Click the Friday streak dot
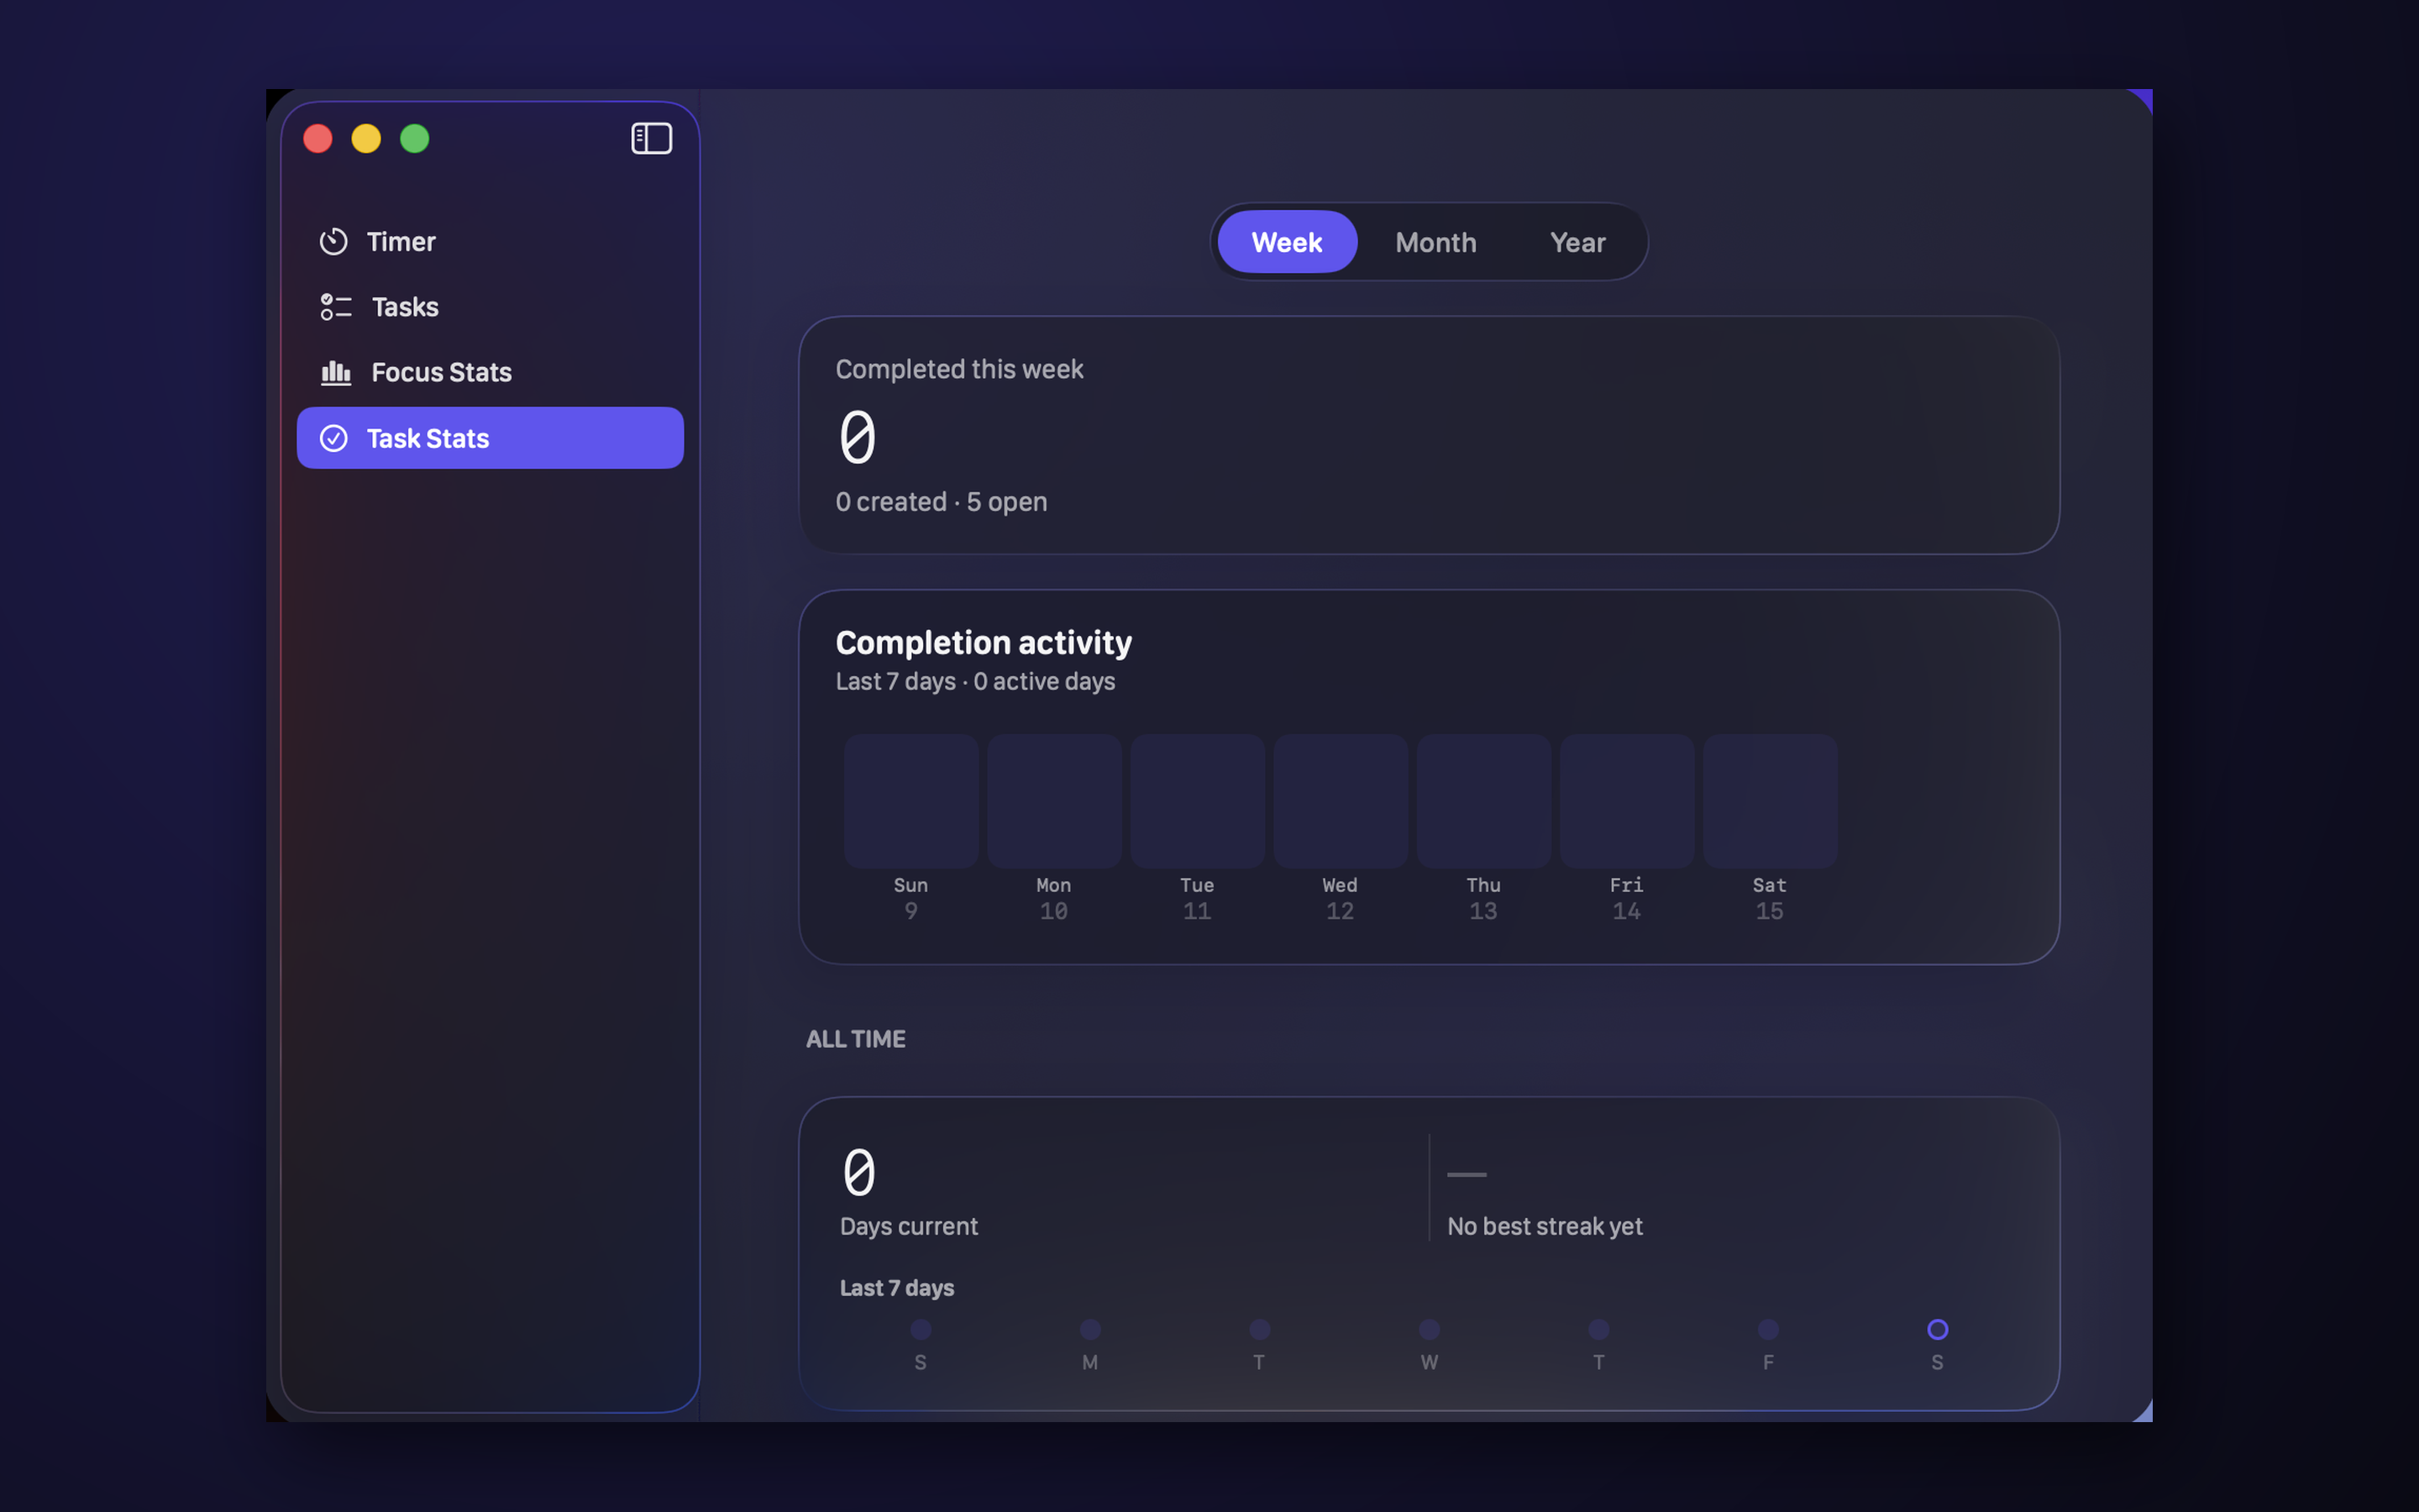The width and height of the screenshot is (2419, 1512). click(1768, 1329)
